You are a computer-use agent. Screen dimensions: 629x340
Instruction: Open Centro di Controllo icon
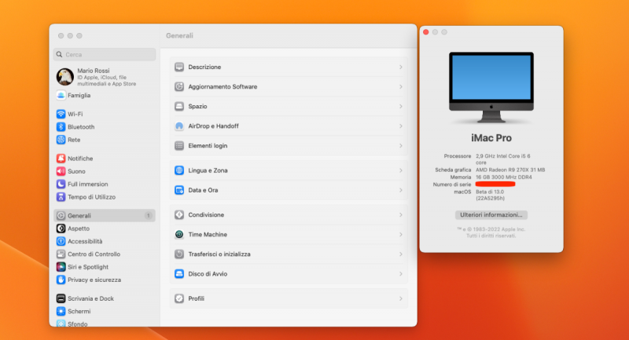coord(61,254)
